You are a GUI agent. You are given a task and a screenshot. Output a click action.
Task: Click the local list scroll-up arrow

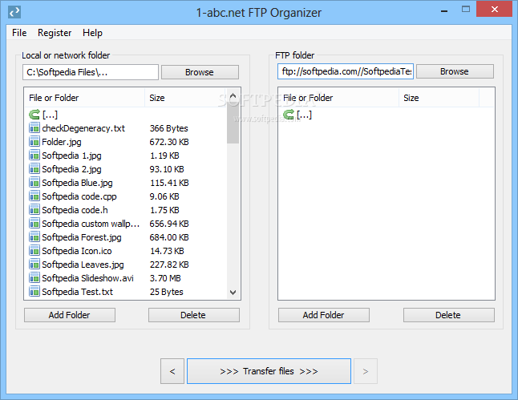[233, 96]
